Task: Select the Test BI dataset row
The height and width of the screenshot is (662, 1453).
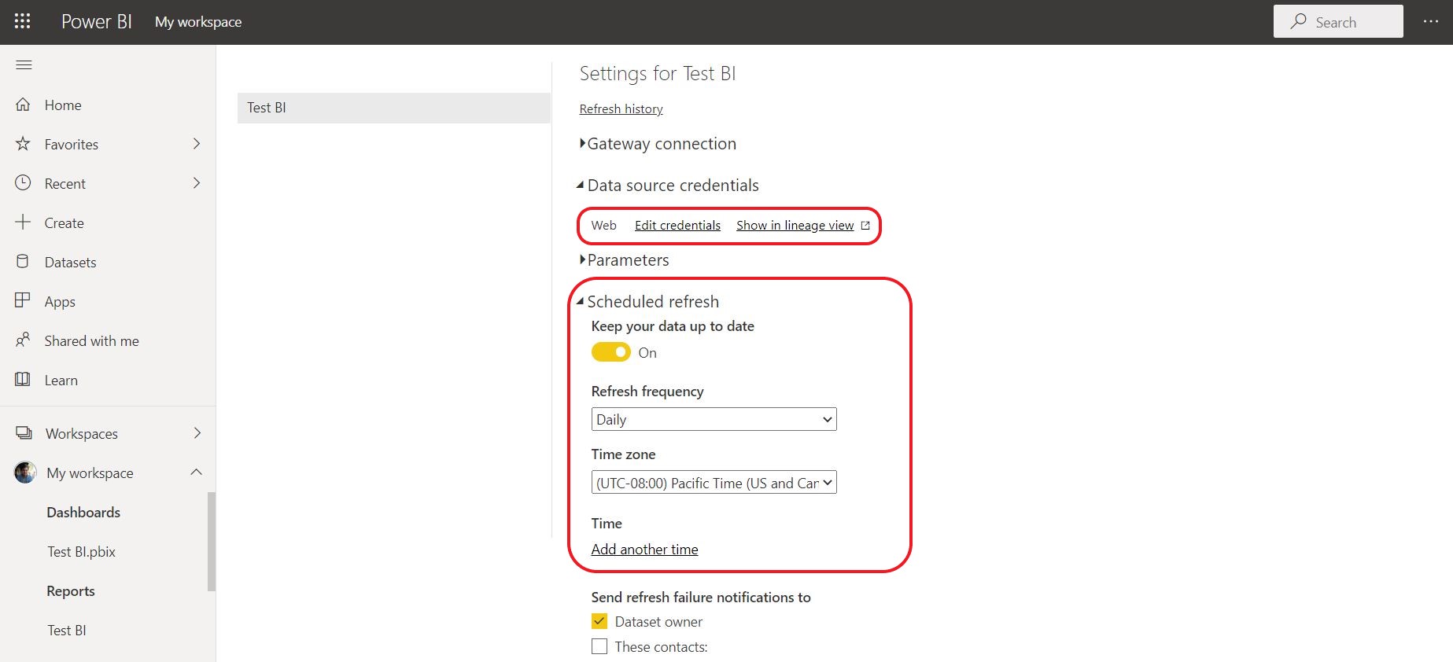Action: pyautogui.click(x=393, y=108)
